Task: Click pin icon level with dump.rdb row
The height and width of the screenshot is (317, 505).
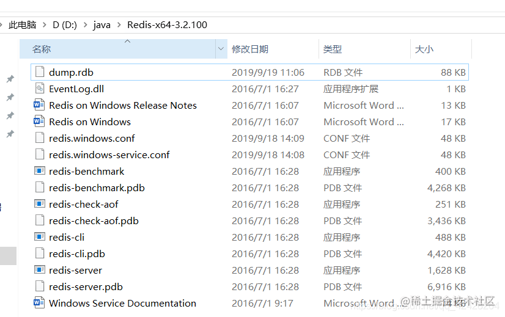Action: [10, 79]
